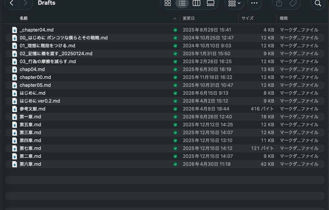Click the date 2026年6月26日 12:40
The height and width of the screenshot is (210, 329).
point(207,117)
